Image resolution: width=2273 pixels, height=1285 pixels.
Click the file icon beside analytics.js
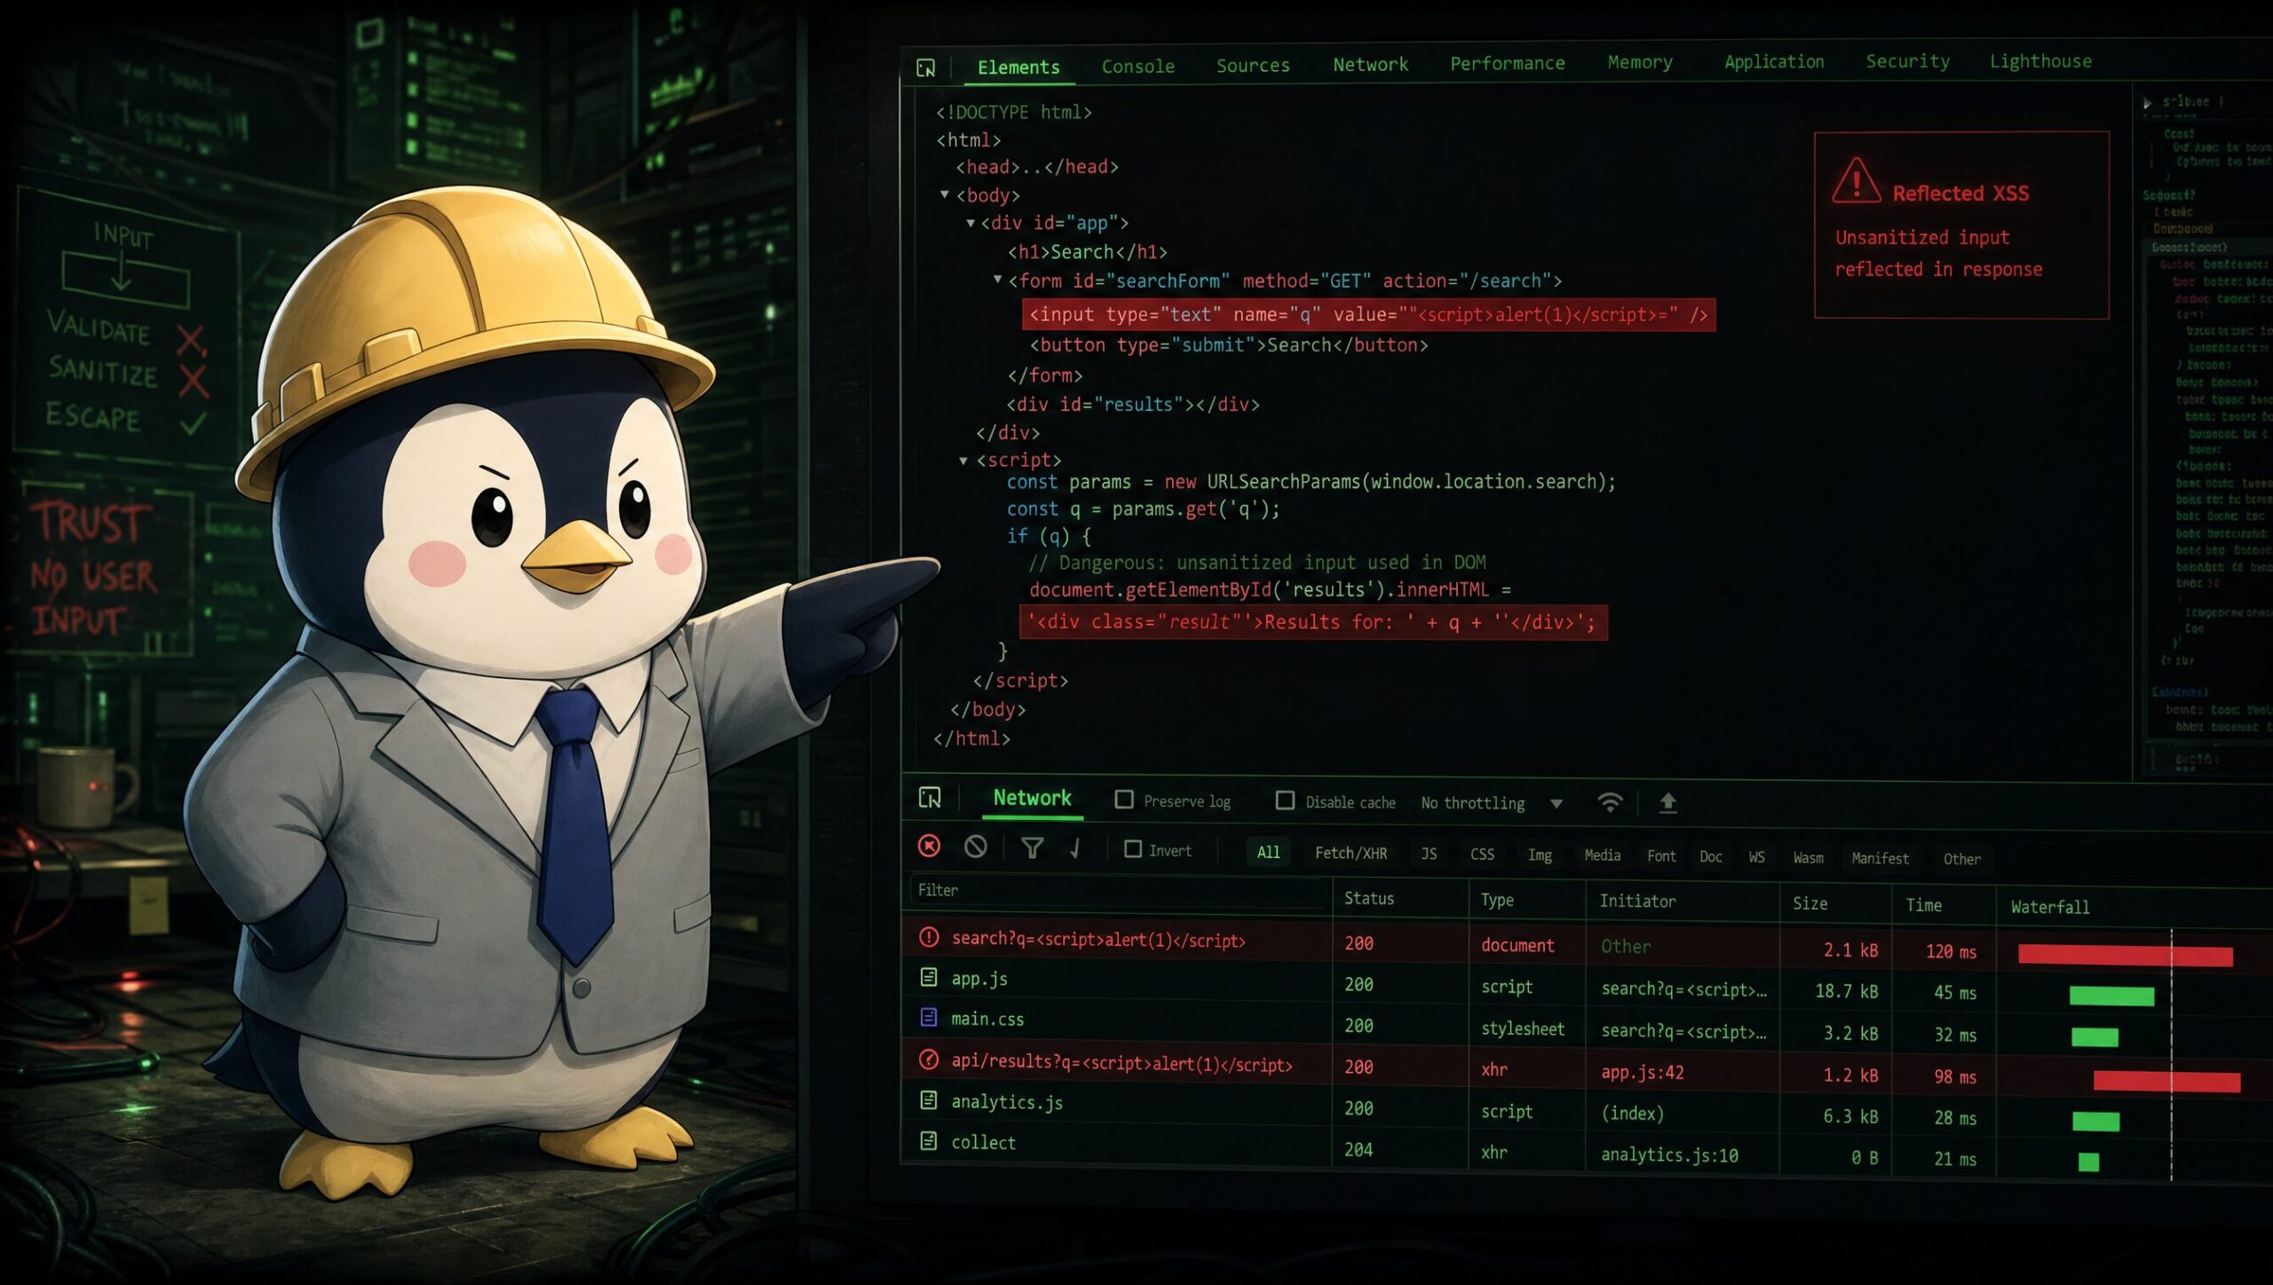[x=929, y=1100]
